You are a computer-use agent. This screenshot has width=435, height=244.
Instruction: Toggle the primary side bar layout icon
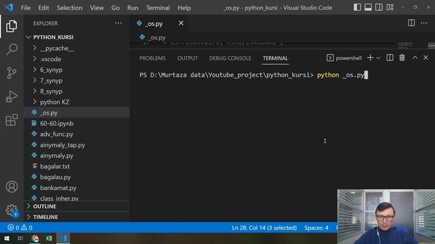[x=358, y=7]
